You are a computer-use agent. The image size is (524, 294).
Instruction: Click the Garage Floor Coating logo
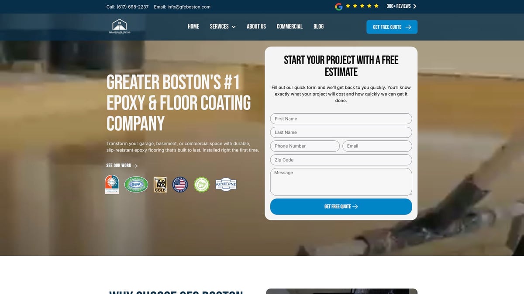coord(119,27)
